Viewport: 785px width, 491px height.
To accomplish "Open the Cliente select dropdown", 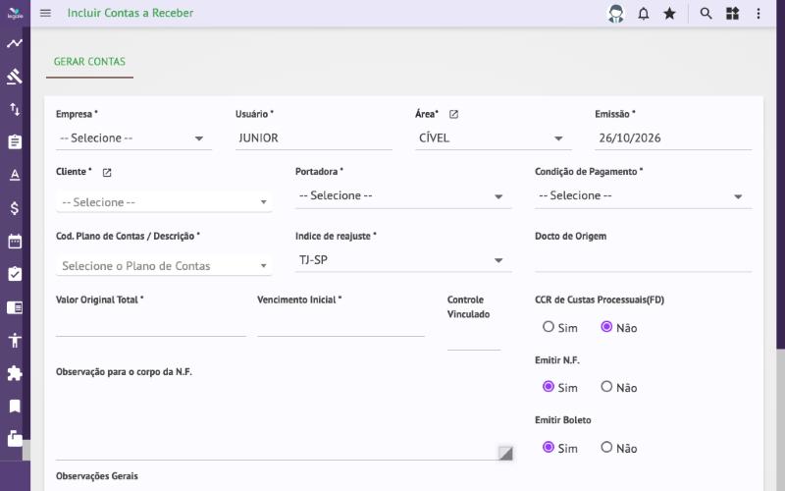I will 164,202.
